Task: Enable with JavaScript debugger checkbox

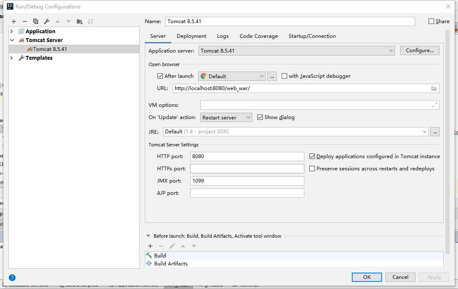Action: click(x=284, y=76)
